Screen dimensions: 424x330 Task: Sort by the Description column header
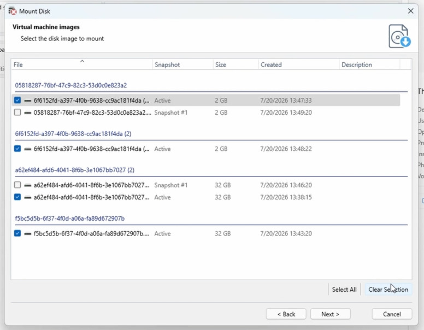[x=370, y=64]
